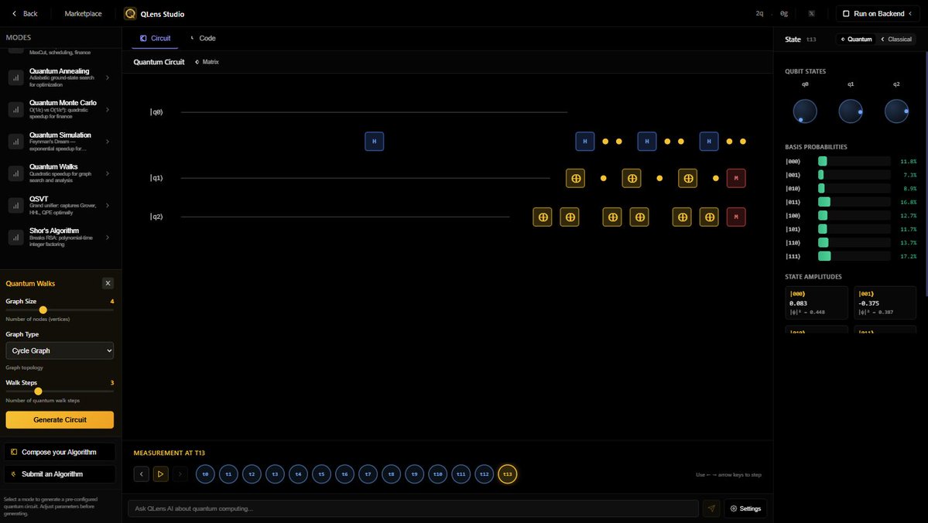Jump to time step t7

click(x=368, y=474)
